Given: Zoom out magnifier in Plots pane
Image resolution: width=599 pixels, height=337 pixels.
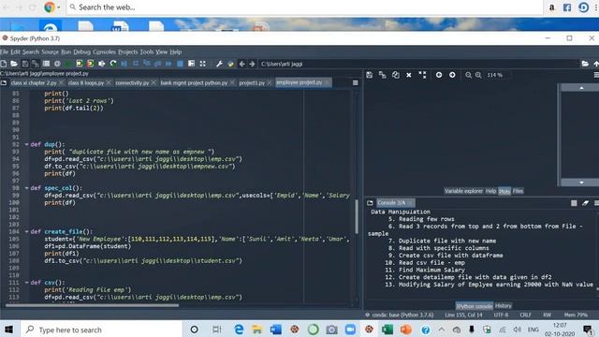Looking at the screenshot, I should pos(468,75).
